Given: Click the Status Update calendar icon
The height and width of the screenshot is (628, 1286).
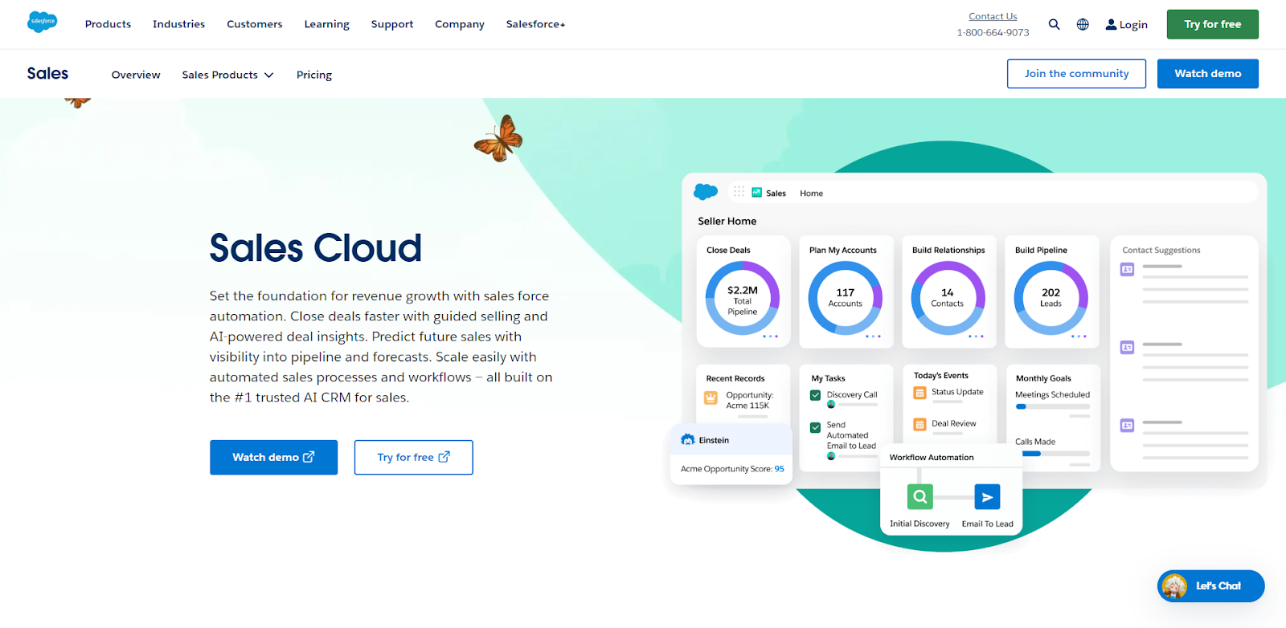Looking at the screenshot, I should click(919, 393).
